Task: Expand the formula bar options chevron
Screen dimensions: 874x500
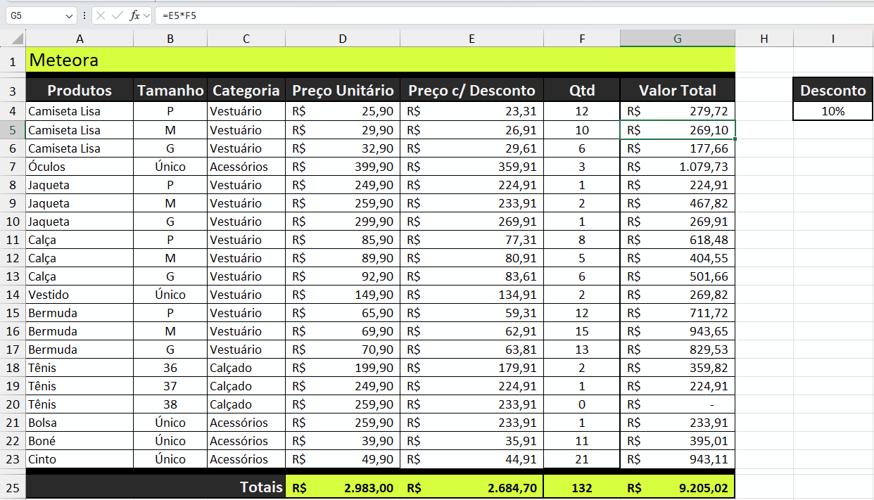Action: pyautogui.click(x=146, y=15)
